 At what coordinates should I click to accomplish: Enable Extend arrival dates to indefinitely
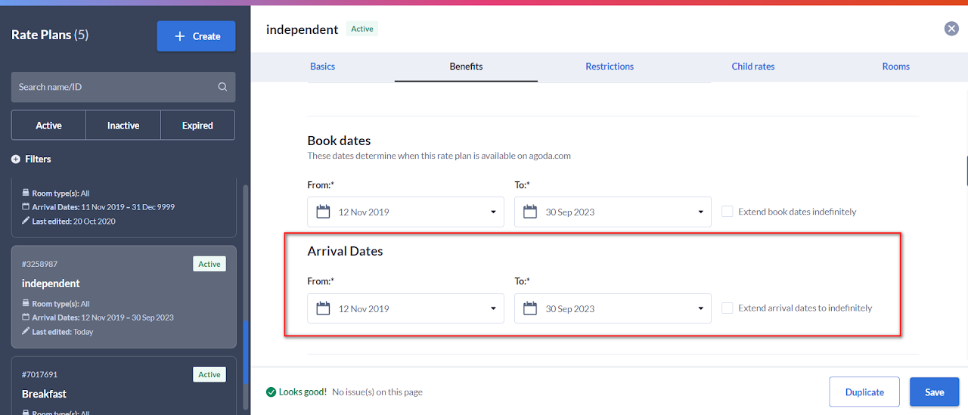(727, 308)
